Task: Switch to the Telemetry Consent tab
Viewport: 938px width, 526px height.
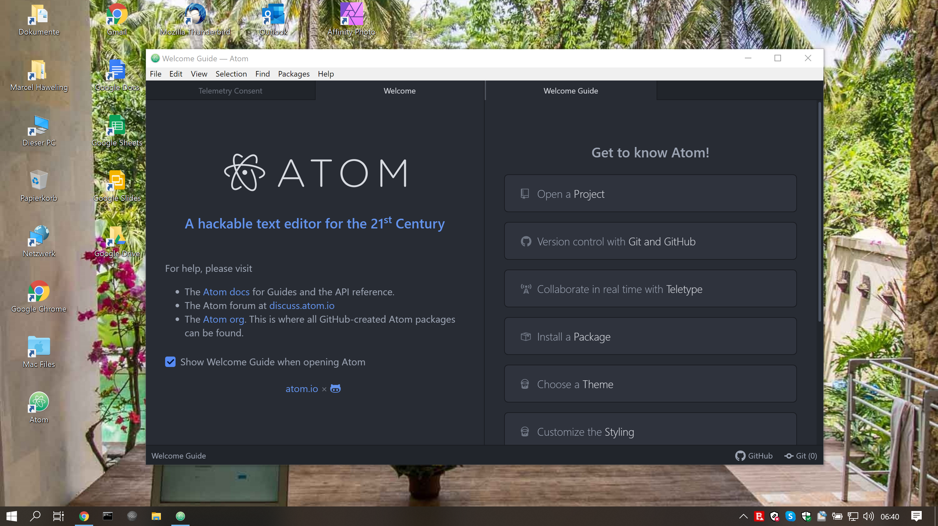Action: (231, 91)
